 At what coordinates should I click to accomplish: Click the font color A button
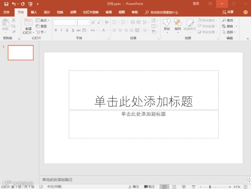[x=104, y=30]
